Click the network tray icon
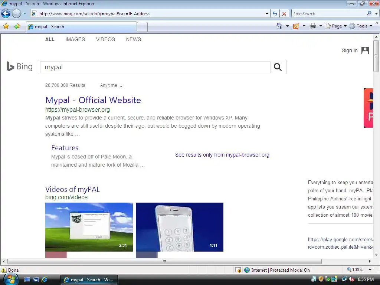 click(x=344, y=279)
